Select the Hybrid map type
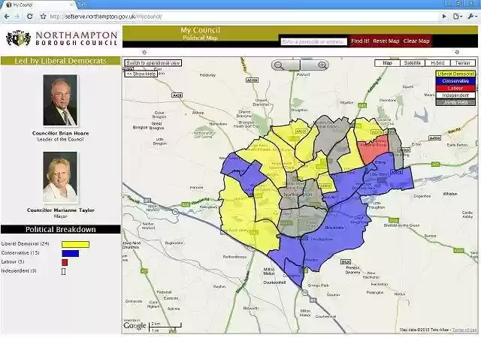481x338 pixels. [437, 63]
